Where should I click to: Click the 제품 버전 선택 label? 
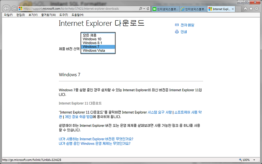tap(69, 49)
